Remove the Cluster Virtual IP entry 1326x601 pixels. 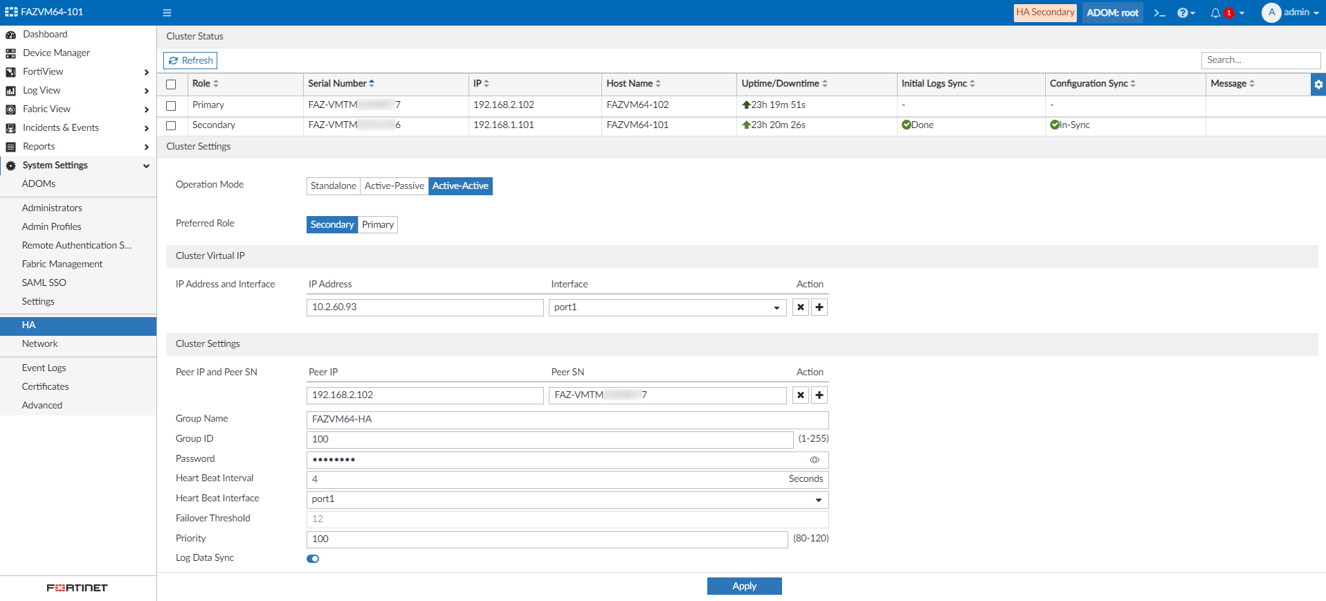tap(801, 307)
